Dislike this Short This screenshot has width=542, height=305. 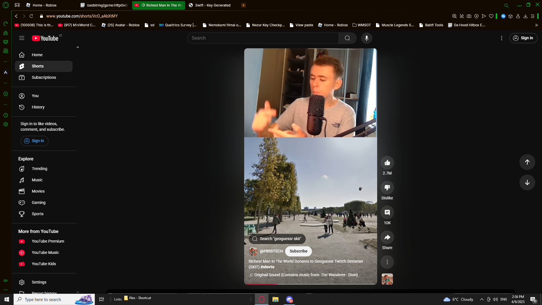[387, 188]
